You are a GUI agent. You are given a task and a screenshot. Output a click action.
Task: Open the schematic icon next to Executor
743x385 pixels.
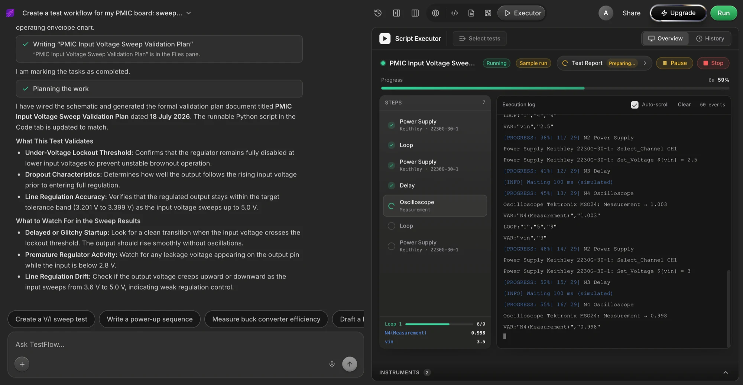pyautogui.click(x=488, y=13)
